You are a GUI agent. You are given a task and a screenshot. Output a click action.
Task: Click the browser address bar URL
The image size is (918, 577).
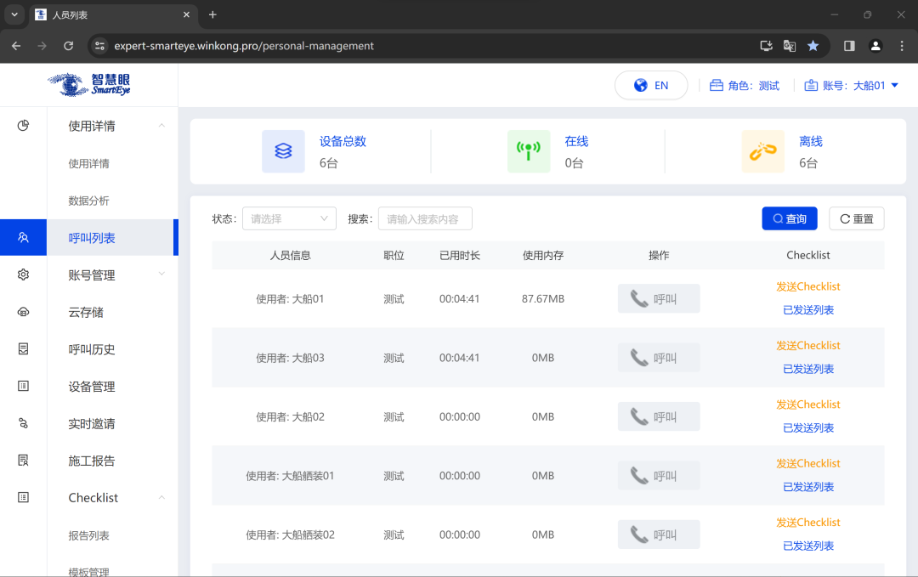tap(244, 46)
